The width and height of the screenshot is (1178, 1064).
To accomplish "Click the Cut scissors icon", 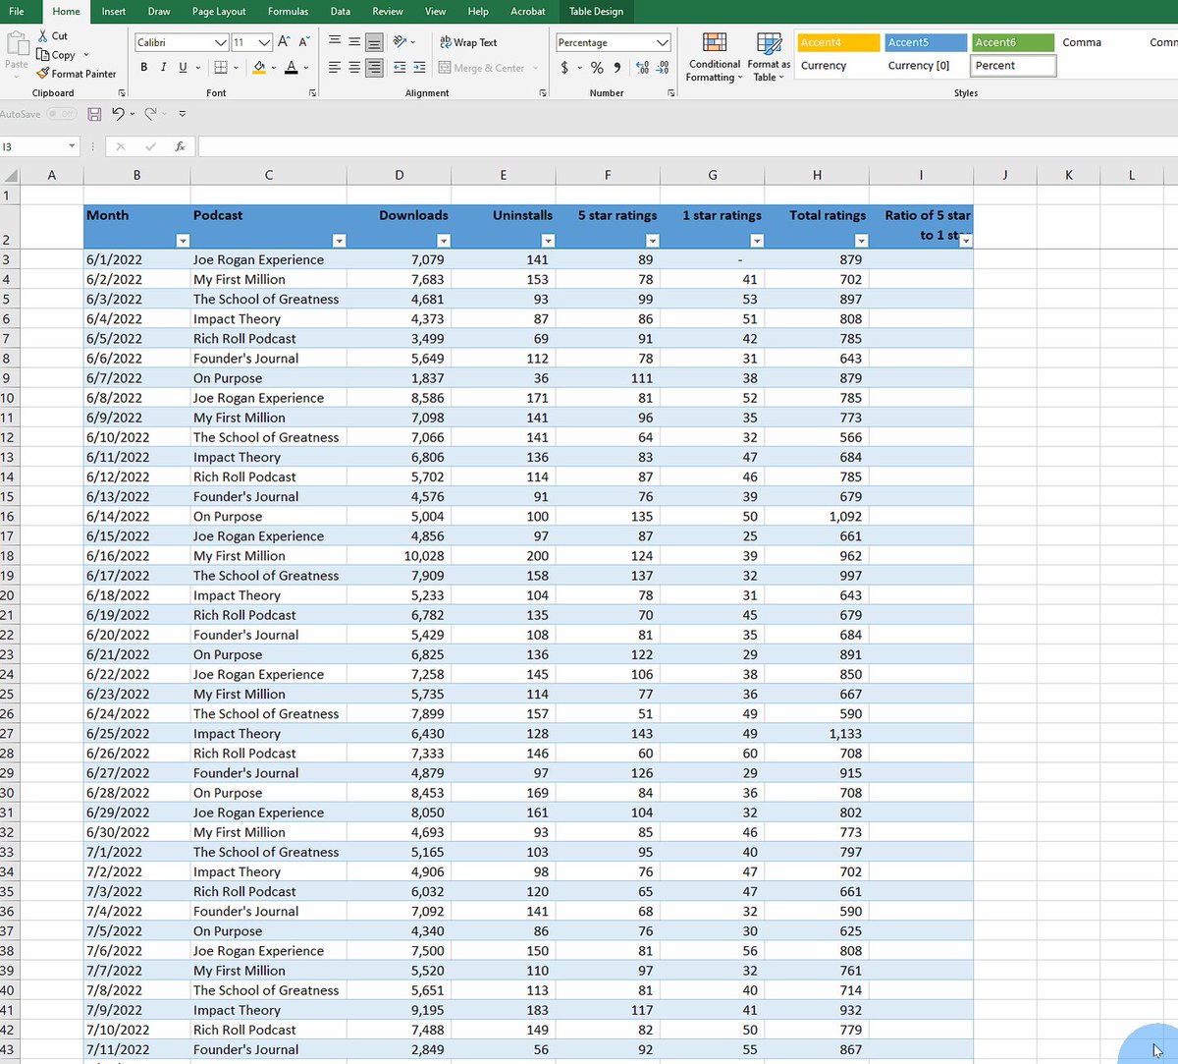I will click(43, 35).
